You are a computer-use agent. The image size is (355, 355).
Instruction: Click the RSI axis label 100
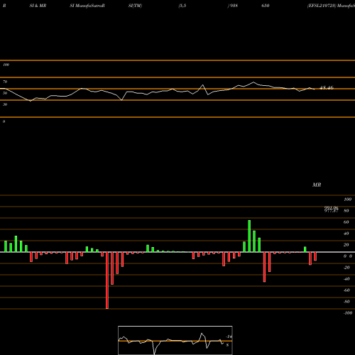coord(6,65)
